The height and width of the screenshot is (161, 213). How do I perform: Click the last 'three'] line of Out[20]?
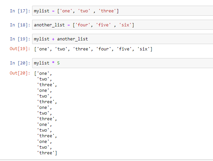[x=47, y=153]
